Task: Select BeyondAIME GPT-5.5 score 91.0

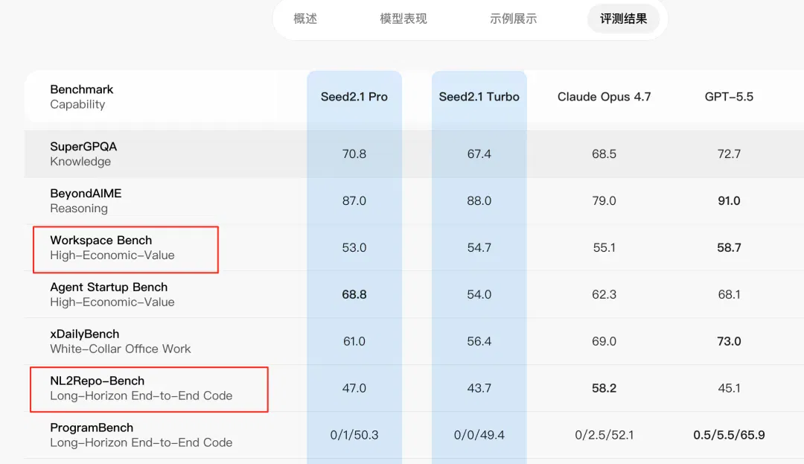Action: pyautogui.click(x=729, y=201)
